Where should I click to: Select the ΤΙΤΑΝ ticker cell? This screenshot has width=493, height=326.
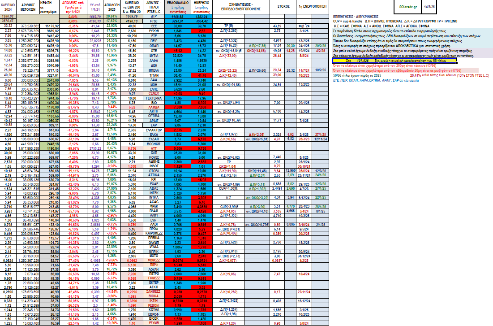point(154,76)
